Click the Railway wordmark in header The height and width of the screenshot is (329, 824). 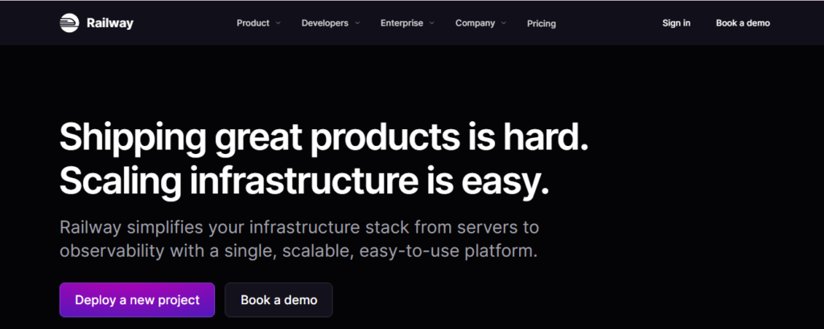(109, 23)
